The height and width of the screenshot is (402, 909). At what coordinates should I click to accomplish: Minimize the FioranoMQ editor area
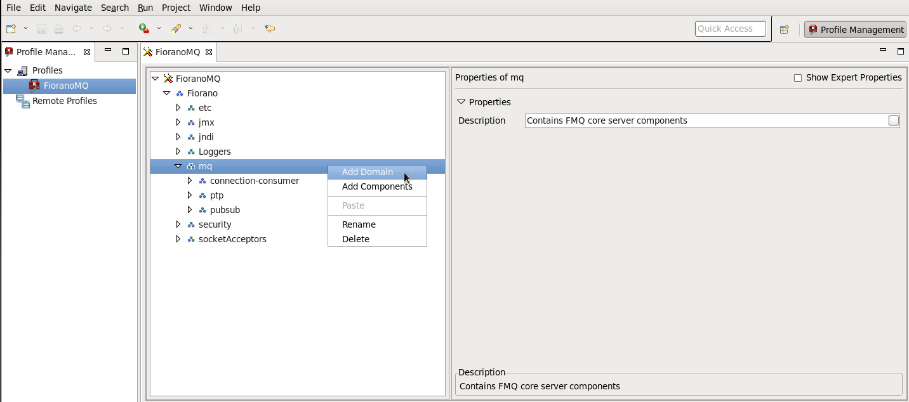[882, 50]
